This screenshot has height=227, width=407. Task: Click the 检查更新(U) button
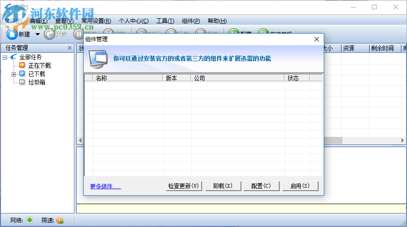click(x=184, y=186)
